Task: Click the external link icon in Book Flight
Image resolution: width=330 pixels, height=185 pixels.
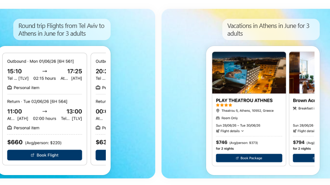Action: 32,155
